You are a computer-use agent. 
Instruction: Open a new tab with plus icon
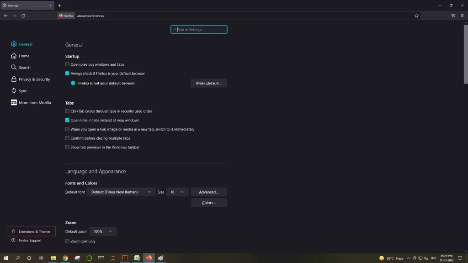click(60, 5)
